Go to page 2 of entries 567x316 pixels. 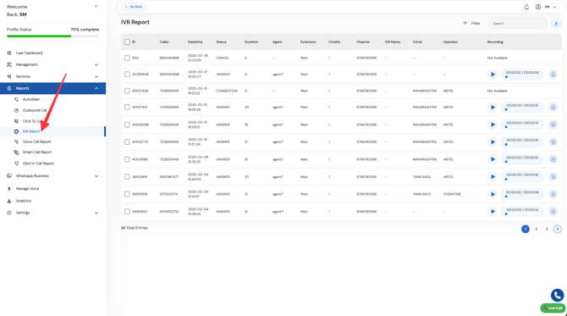point(537,229)
